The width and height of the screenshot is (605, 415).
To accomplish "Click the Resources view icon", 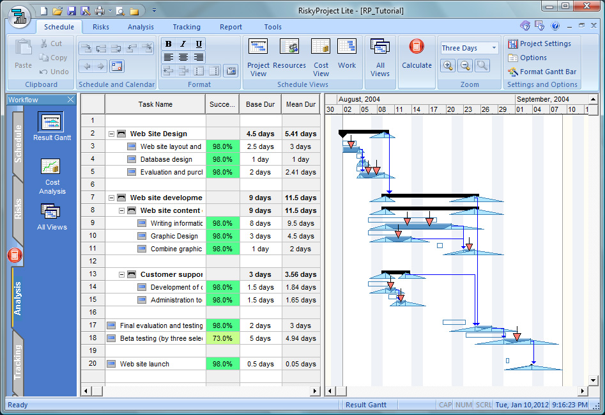I will [289, 48].
